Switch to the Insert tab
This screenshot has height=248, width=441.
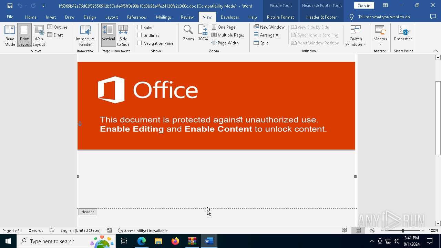(x=51, y=17)
